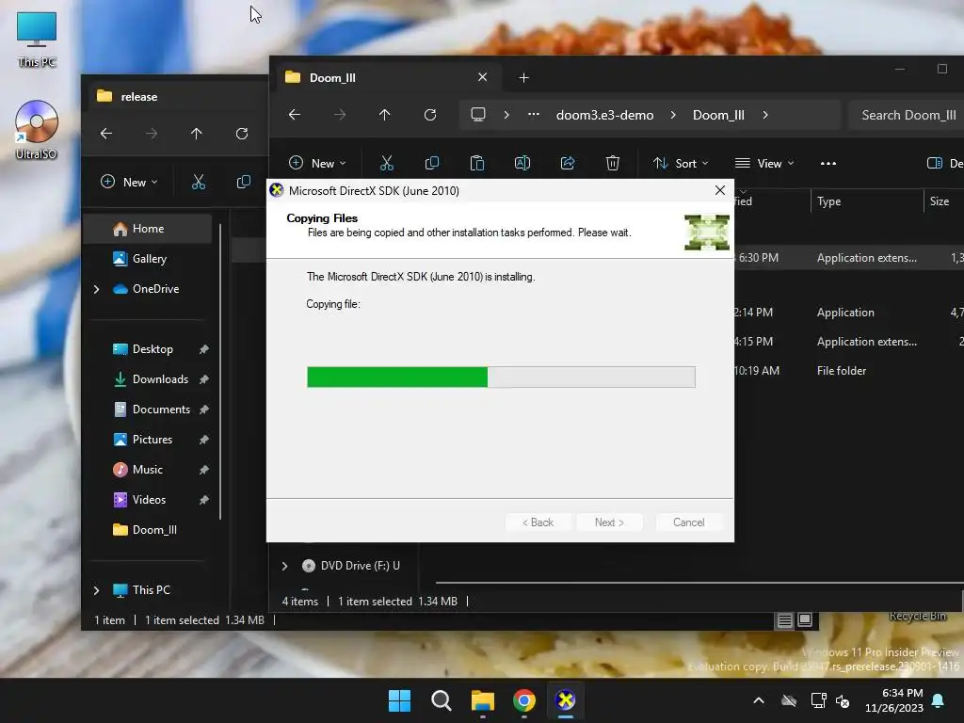
Task: Click the Share icon in Doom_III toolbar
Action: 568,163
